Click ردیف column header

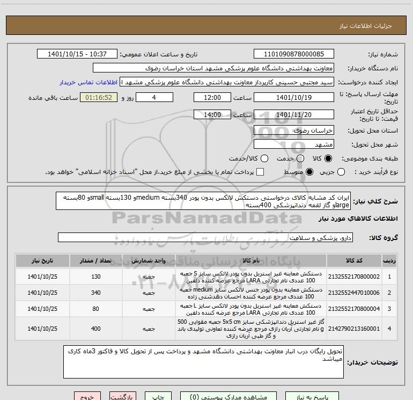point(389,260)
